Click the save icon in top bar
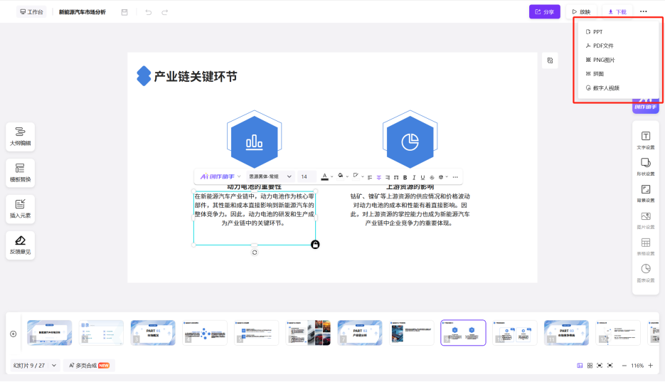The width and height of the screenshot is (665, 382). click(x=124, y=12)
